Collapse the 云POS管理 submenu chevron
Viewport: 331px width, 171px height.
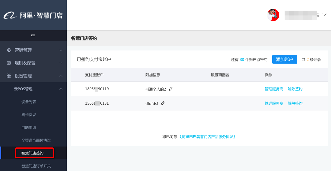(x=61, y=89)
